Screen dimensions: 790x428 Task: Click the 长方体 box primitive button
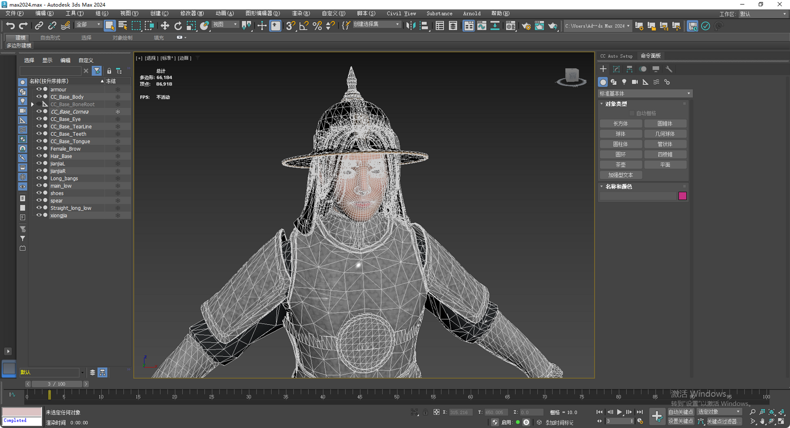620,124
